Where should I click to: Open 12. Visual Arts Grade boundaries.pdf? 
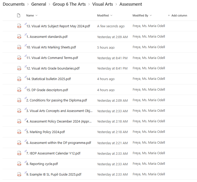(53, 68)
